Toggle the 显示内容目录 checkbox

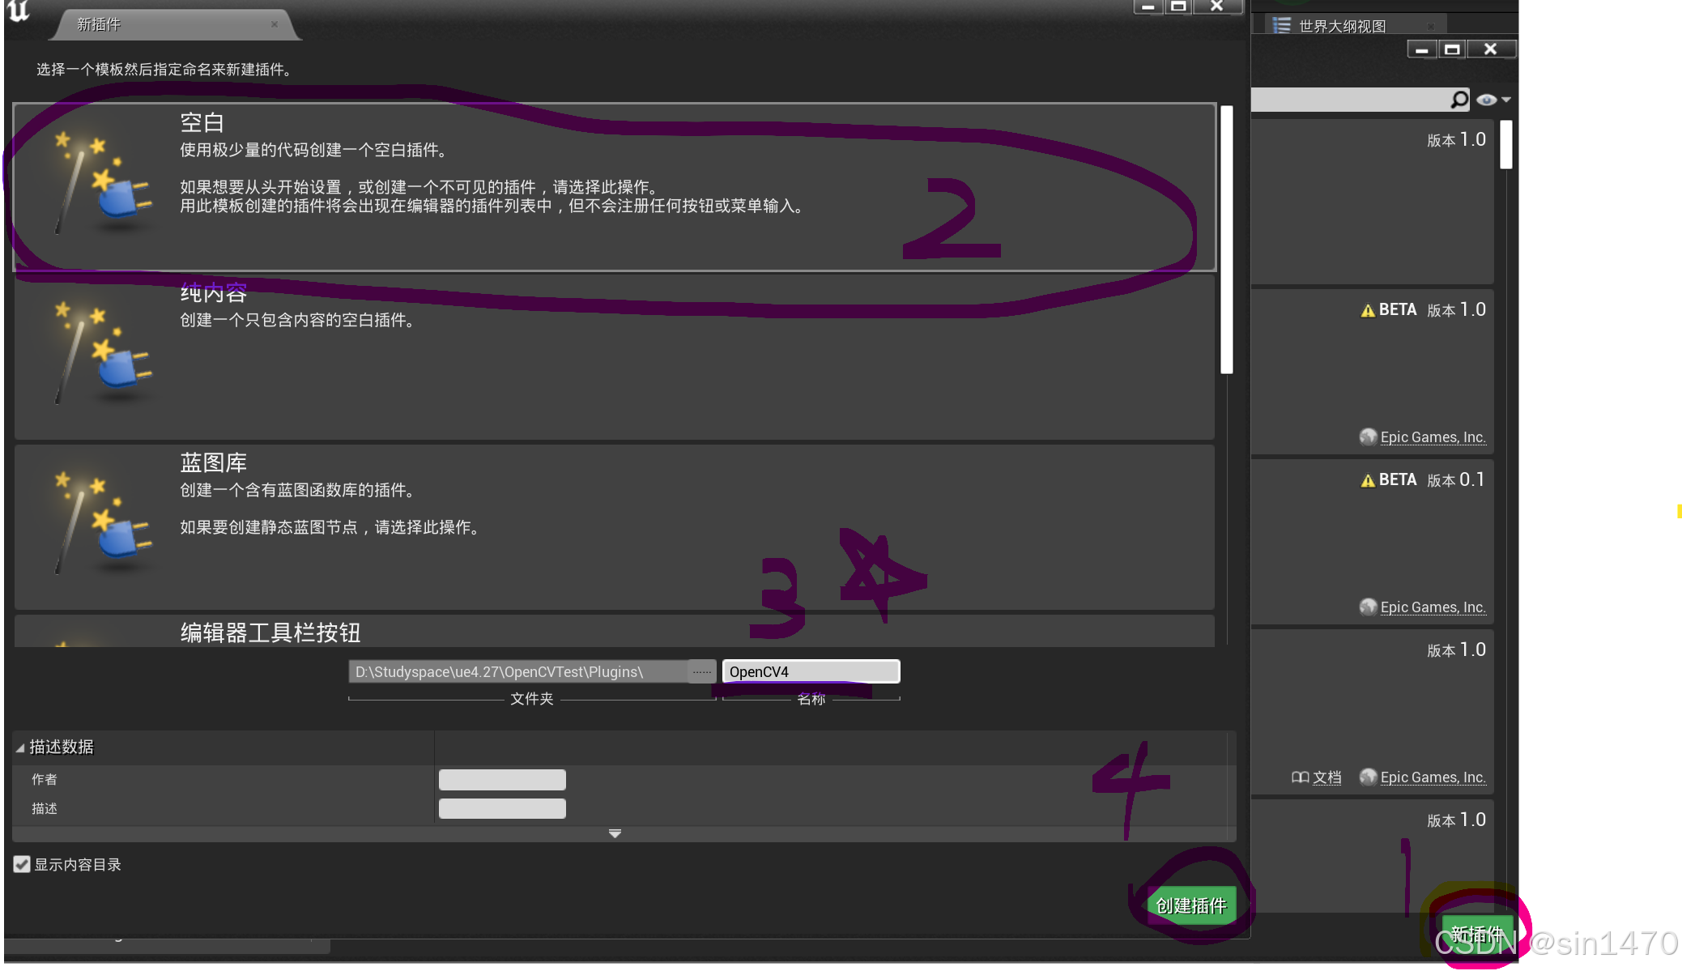pos(22,864)
